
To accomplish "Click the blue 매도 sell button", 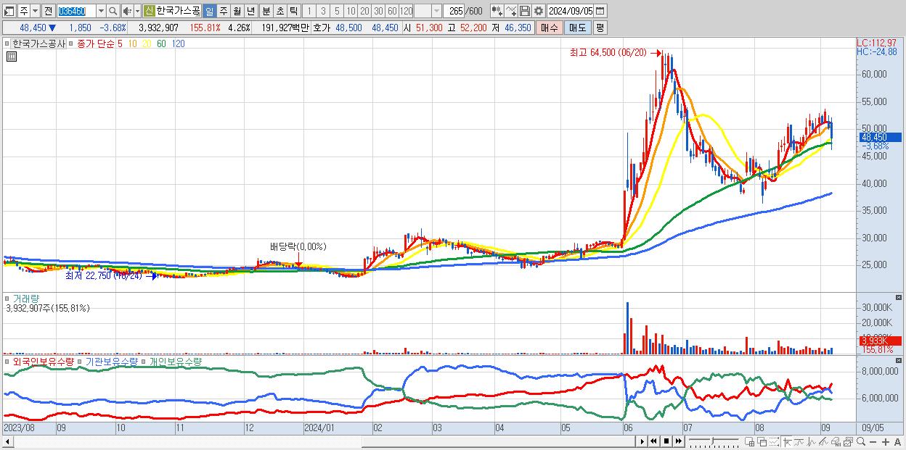I will (578, 28).
